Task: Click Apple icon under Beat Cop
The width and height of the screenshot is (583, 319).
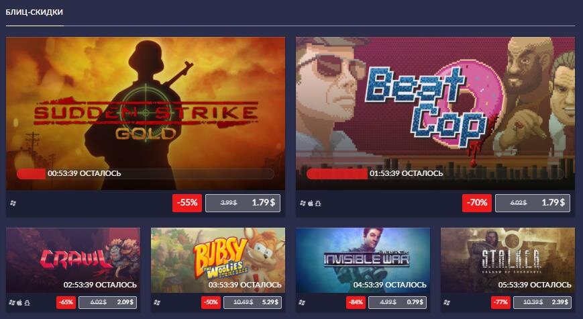Action: click(x=311, y=203)
